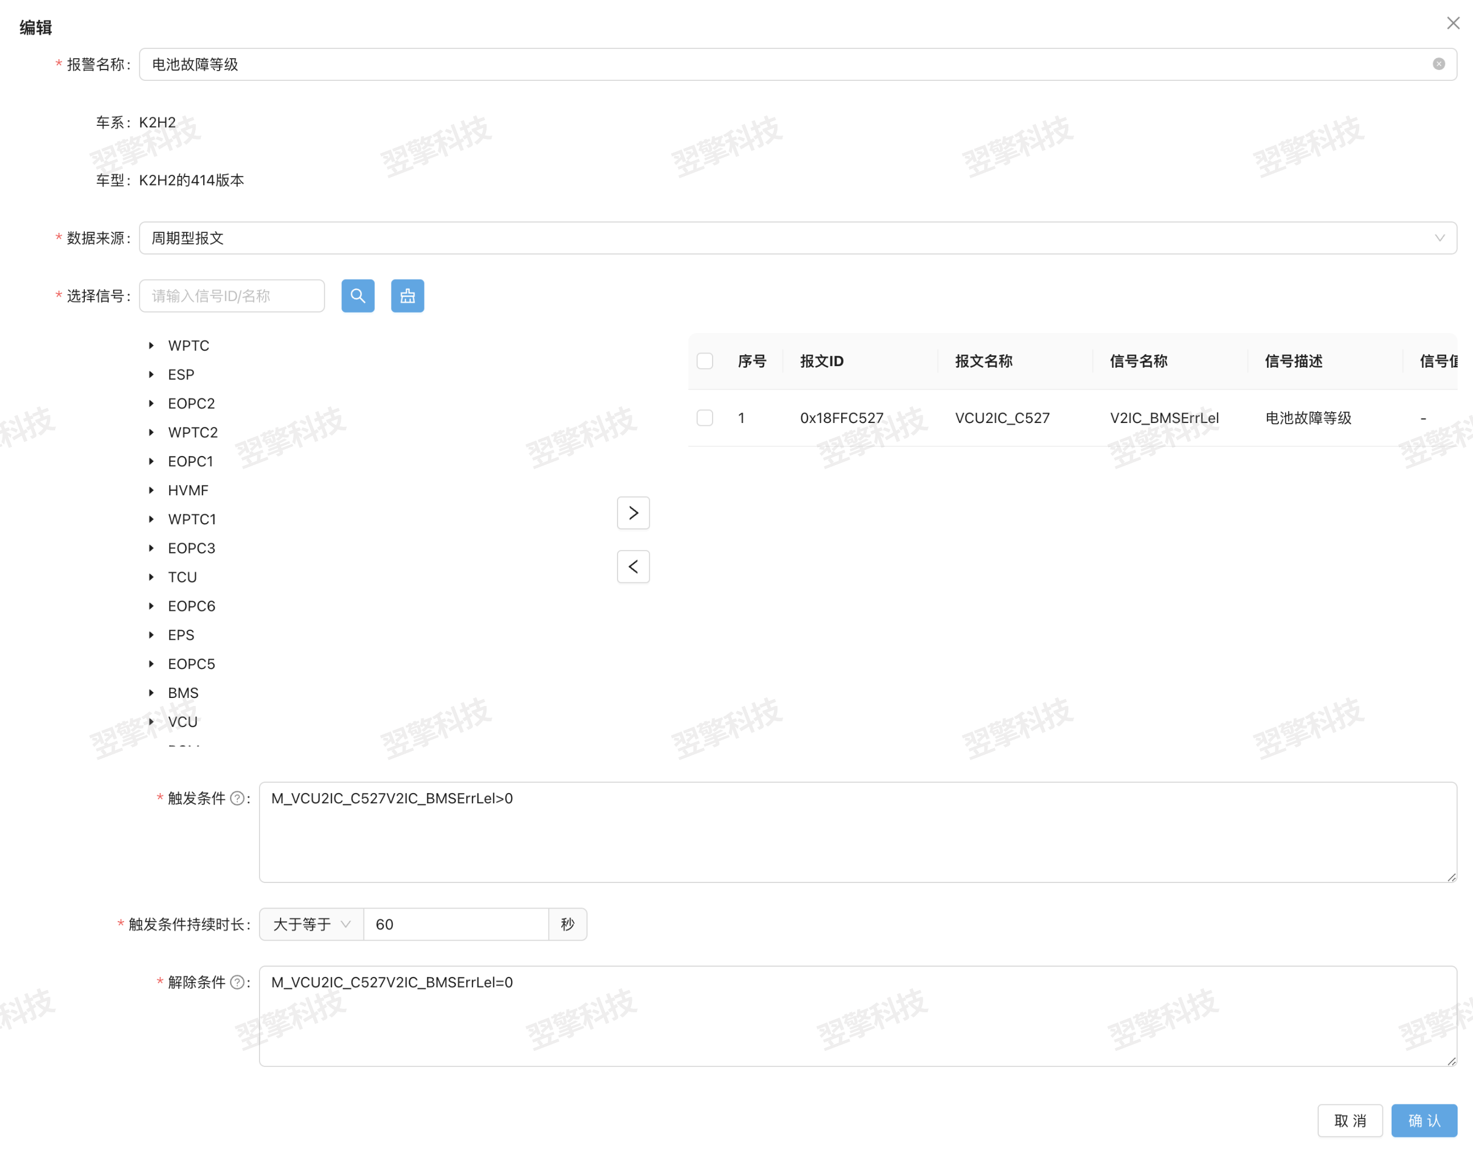
Task: Toggle the select-all checkbox in table header
Action: (705, 361)
